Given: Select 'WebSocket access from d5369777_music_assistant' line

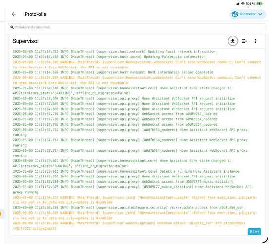Looking at the screenshot, I should [123, 181].
